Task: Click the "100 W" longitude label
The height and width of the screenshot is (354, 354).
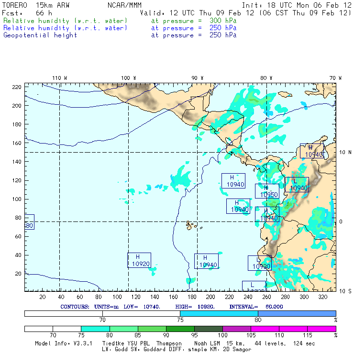Action: [129, 78]
